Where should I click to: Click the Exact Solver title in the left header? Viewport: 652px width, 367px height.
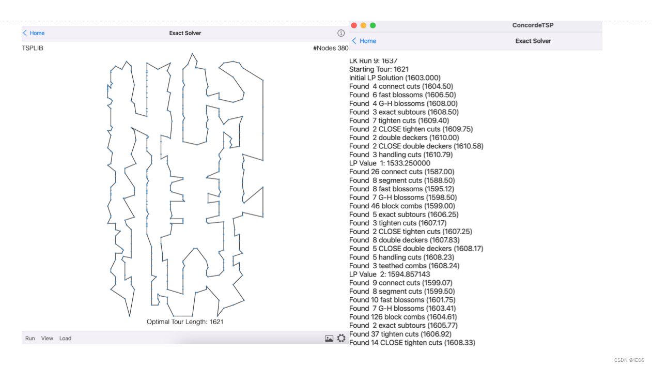(185, 33)
